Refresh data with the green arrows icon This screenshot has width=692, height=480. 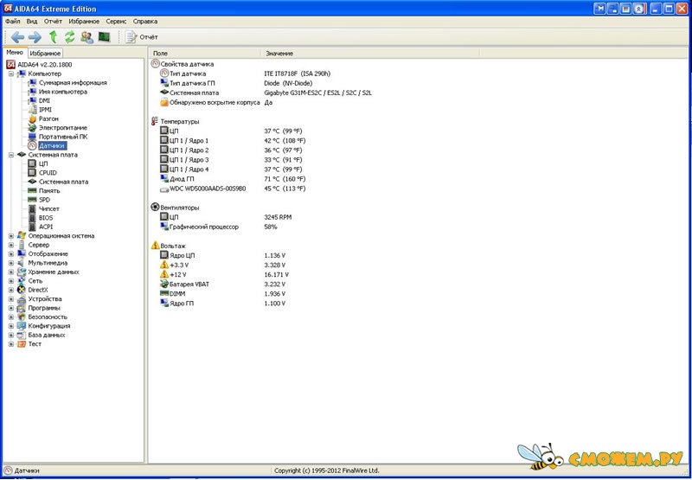coord(70,37)
